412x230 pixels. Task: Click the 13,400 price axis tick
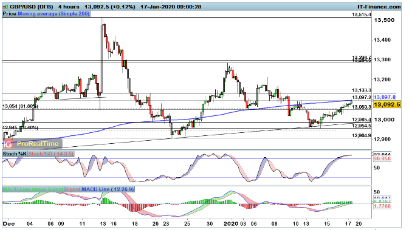[382, 40]
